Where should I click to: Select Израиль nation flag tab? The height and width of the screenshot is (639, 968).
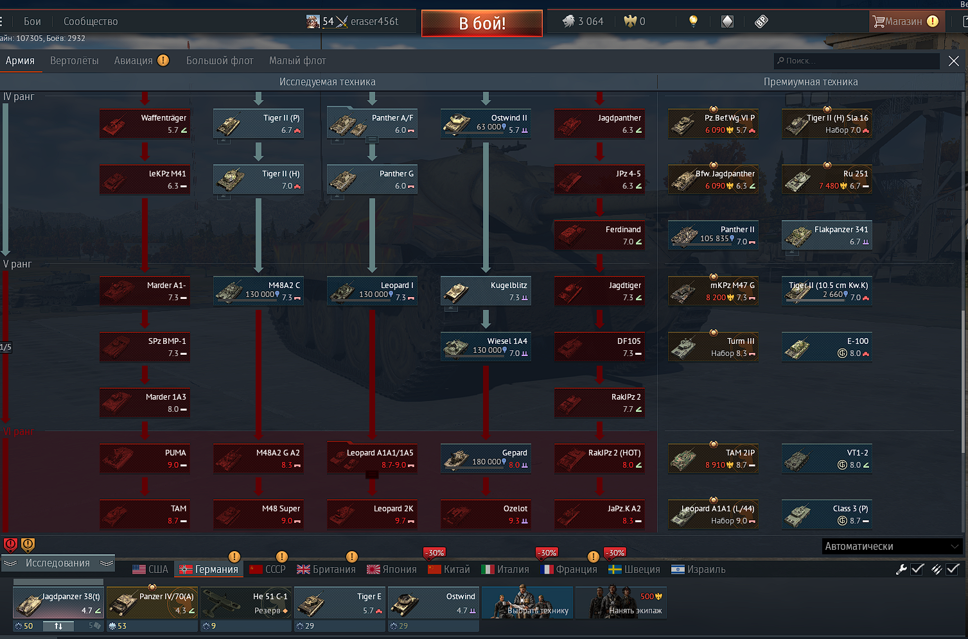(699, 569)
